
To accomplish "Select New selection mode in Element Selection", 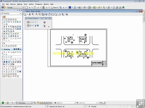I will tap(28, 26).
